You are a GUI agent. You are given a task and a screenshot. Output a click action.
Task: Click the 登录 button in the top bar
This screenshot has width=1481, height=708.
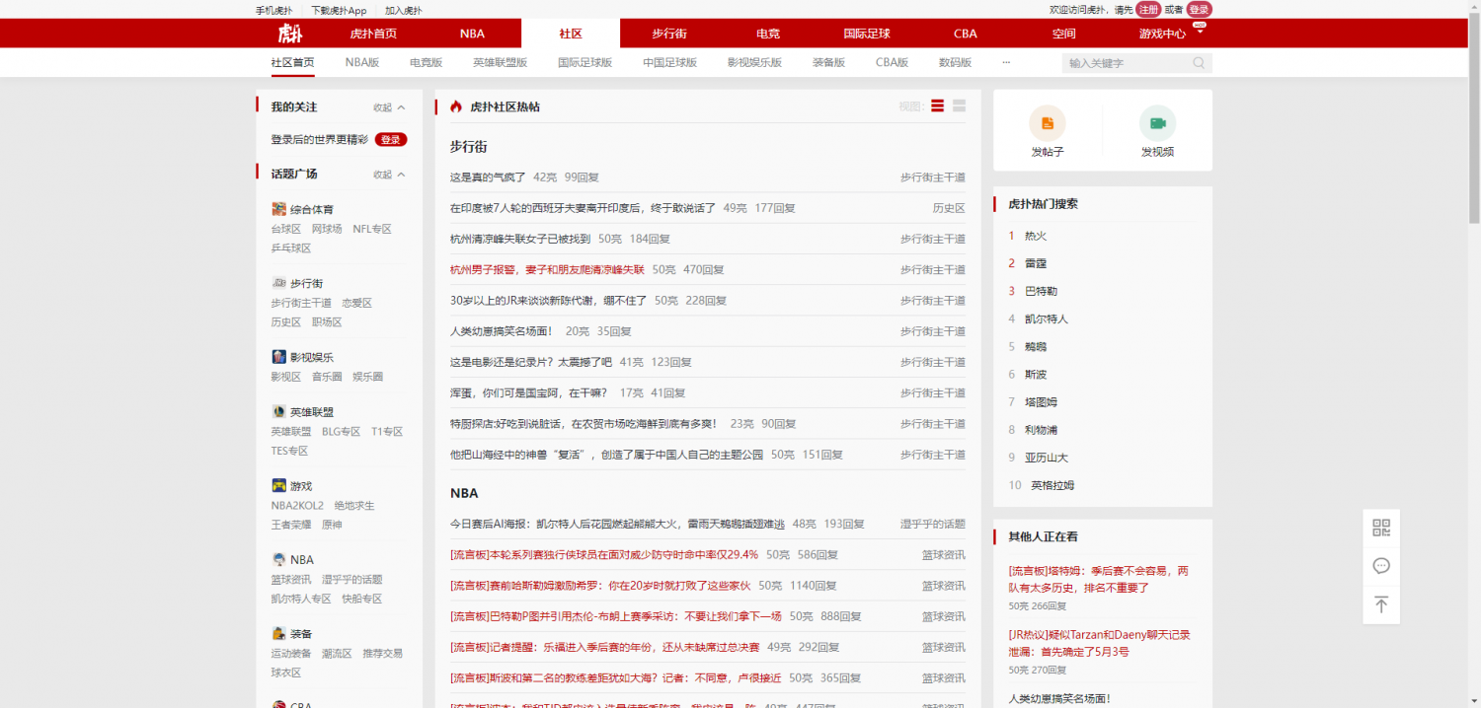(x=1199, y=9)
